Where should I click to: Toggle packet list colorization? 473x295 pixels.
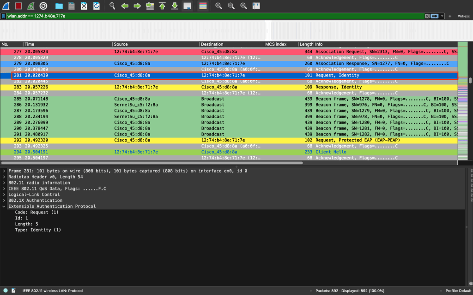point(202,6)
